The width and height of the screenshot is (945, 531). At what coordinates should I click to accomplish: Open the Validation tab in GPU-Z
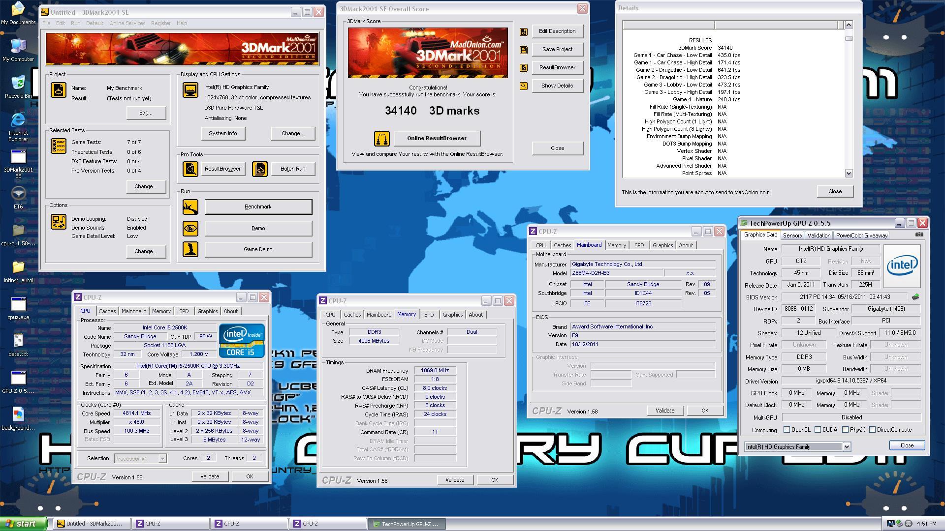819,236
